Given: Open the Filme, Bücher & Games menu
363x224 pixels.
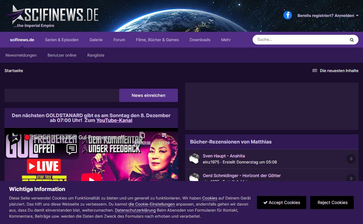Looking at the screenshot, I should tap(157, 40).
